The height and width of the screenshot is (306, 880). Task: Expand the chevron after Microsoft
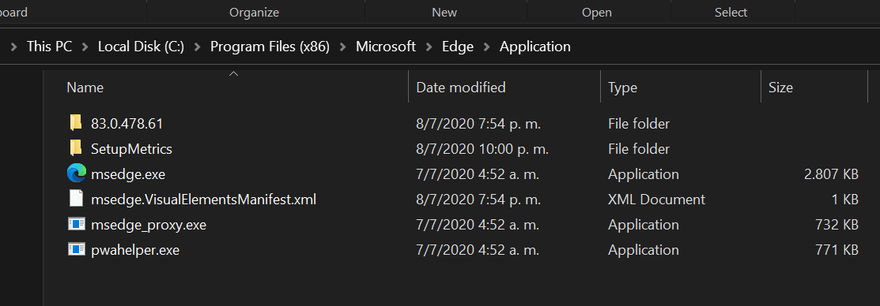click(x=429, y=47)
